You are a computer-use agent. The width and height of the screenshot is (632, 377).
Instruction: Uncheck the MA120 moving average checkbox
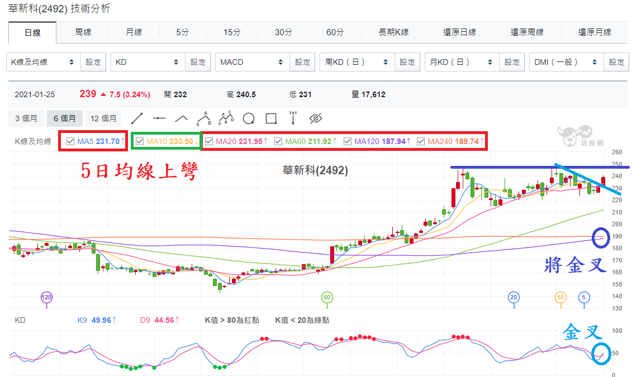click(348, 141)
